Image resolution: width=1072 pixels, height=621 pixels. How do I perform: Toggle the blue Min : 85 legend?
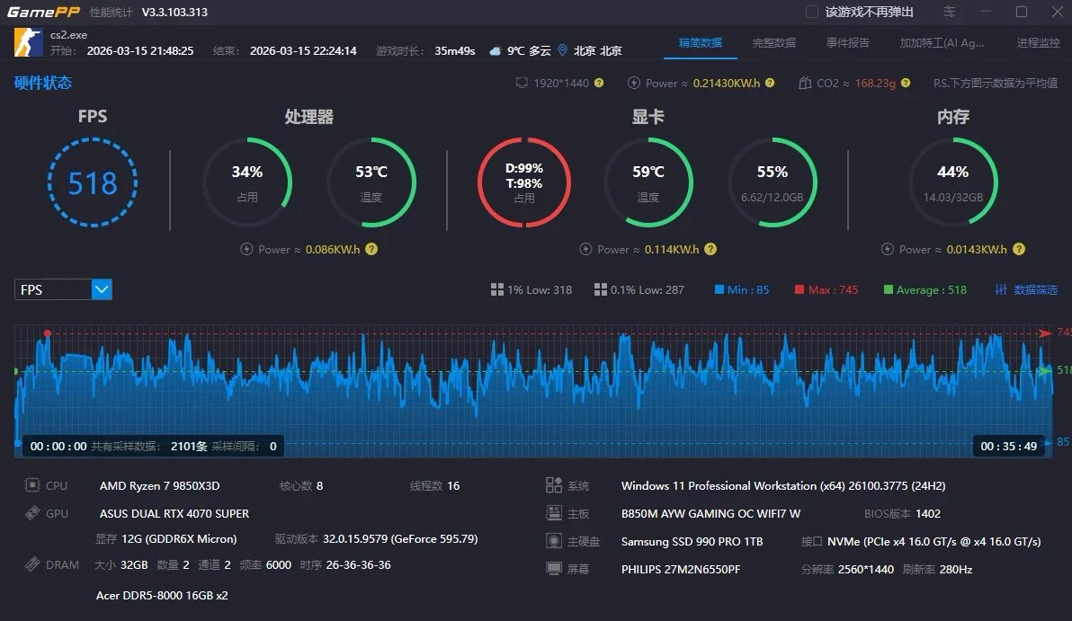click(742, 289)
